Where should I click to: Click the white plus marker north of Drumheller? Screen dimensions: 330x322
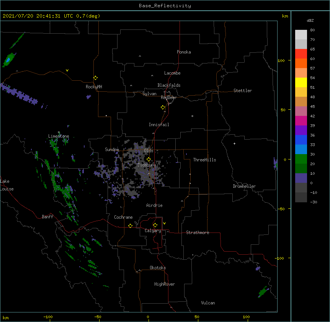coord(234,144)
